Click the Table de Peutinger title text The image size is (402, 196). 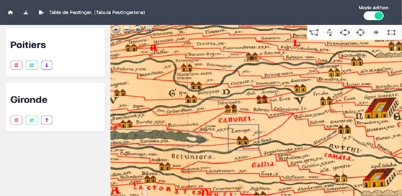tap(97, 13)
